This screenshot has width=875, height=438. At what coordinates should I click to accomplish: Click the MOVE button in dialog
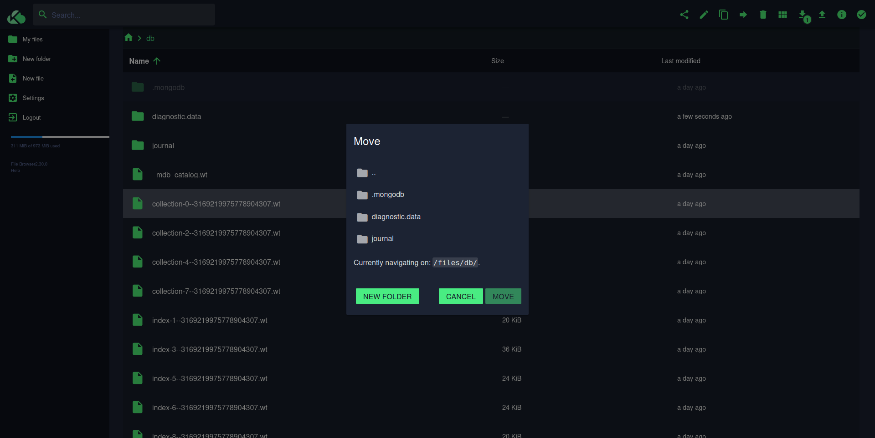(x=503, y=296)
